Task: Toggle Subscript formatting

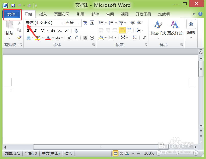Action: (60, 31)
